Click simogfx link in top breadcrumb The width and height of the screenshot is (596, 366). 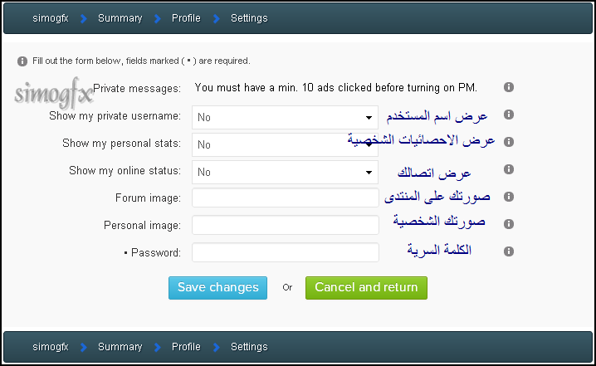pyautogui.click(x=51, y=18)
